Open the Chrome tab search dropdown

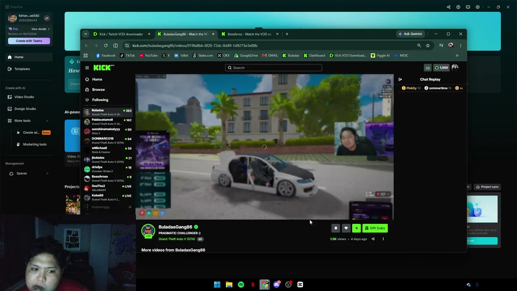(86, 34)
